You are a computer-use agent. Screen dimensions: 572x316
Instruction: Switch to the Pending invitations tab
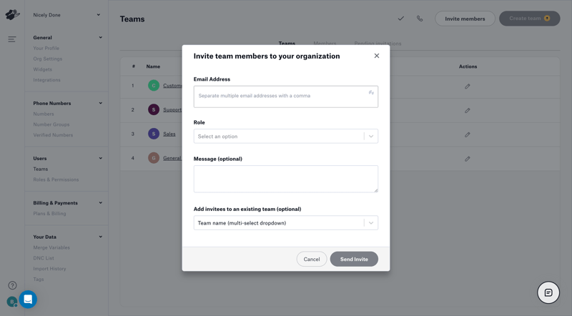click(x=378, y=44)
